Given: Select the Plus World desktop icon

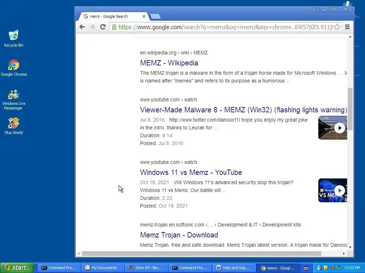Looking at the screenshot, I should pyautogui.click(x=14, y=126).
